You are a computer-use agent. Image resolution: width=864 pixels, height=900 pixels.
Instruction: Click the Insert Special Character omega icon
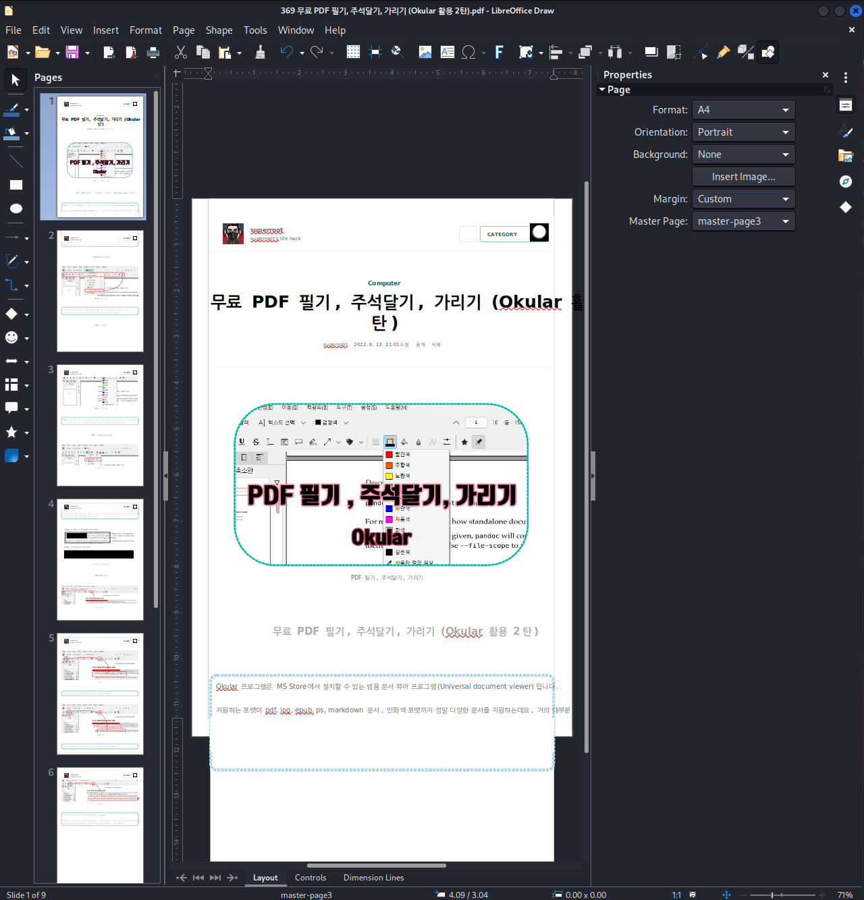point(468,52)
